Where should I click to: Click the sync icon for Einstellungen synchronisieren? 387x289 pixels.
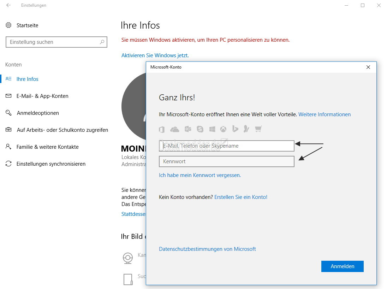8,164
